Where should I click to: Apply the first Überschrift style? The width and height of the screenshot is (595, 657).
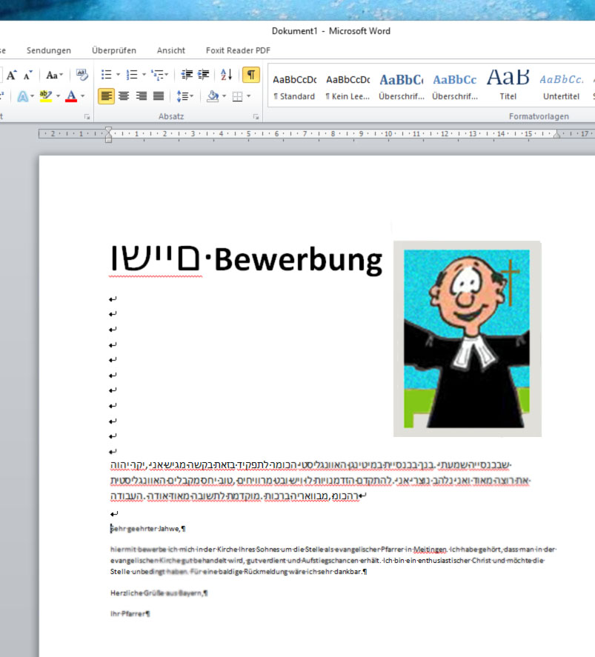tap(402, 87)
